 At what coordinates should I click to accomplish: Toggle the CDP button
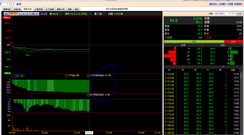(x=37, y=14)
